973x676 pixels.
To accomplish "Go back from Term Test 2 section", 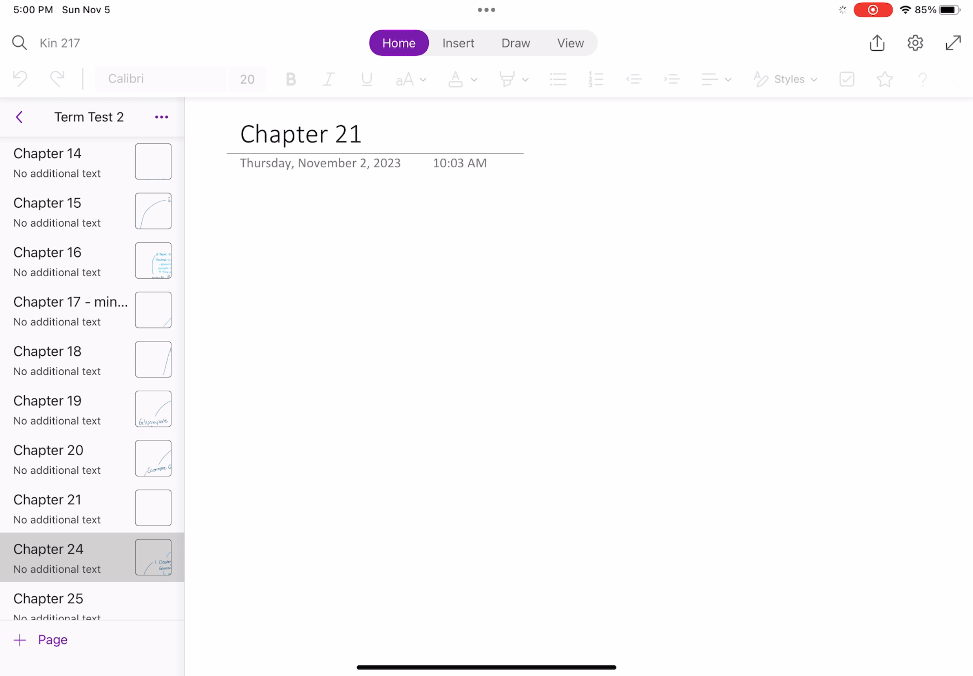I will [19, 117].
